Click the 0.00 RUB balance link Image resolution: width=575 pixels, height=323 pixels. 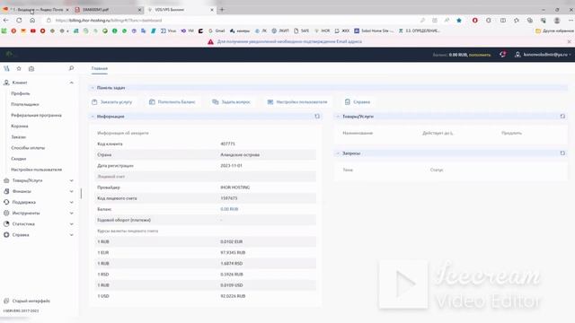(x=229, y=209)
